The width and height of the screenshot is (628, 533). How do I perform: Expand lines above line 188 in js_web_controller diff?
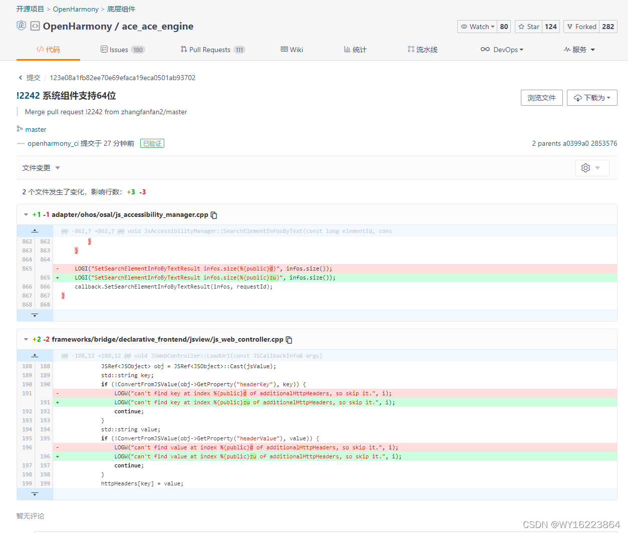click(x=35, y=356)
